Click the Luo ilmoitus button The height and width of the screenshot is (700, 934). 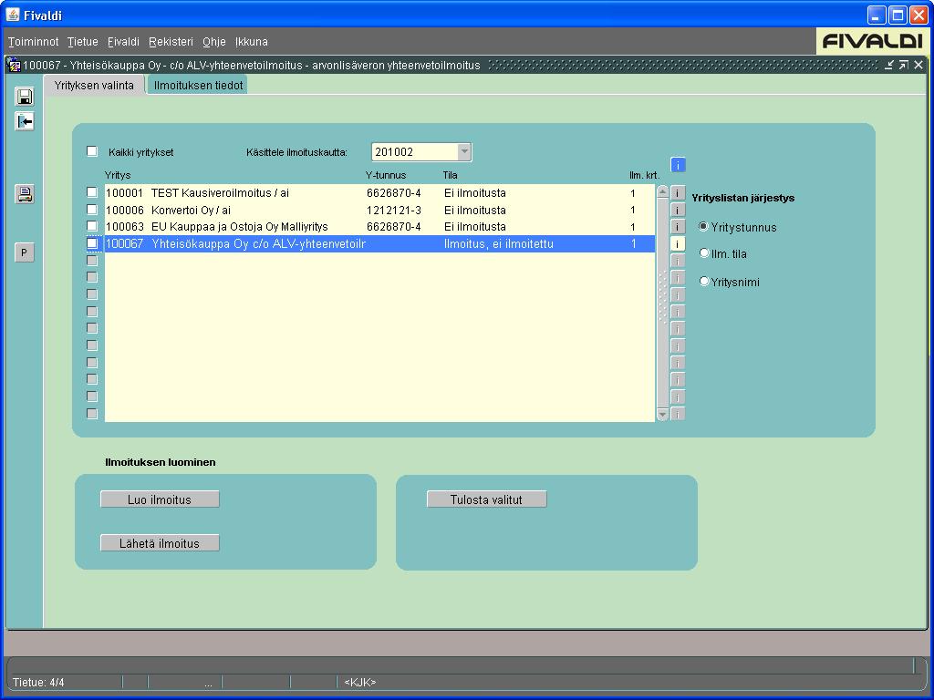(160, 499)
